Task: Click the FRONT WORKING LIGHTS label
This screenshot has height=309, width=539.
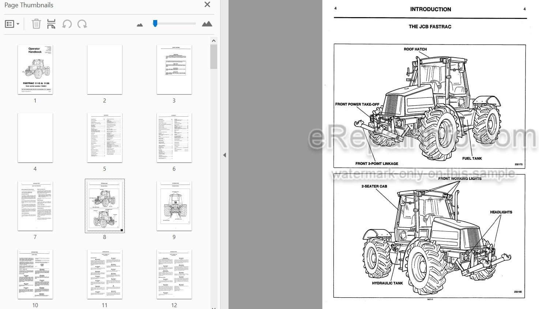Action: point(460,178)
